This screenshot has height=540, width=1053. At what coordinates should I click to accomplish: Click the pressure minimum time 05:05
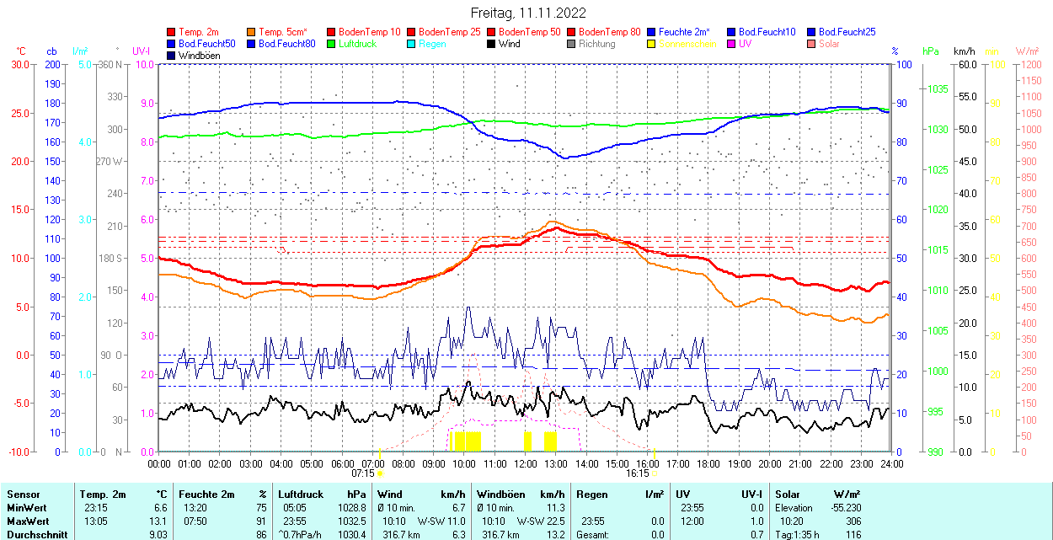294,508
